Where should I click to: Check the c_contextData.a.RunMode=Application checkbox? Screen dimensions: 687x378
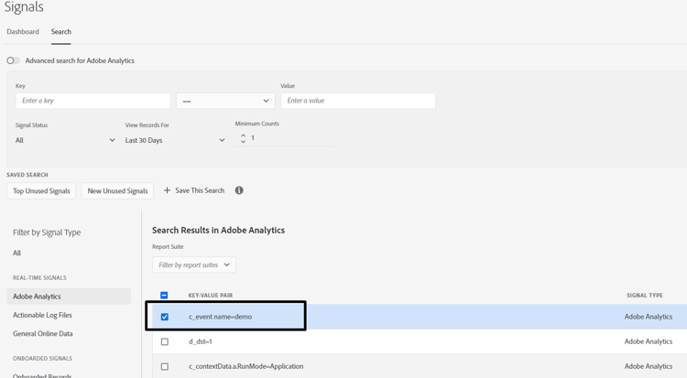[x=165, y=366]
